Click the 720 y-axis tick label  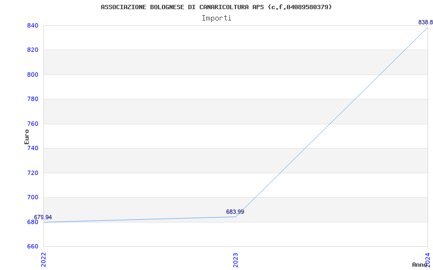pyautogui.click(x=32, y=173)
